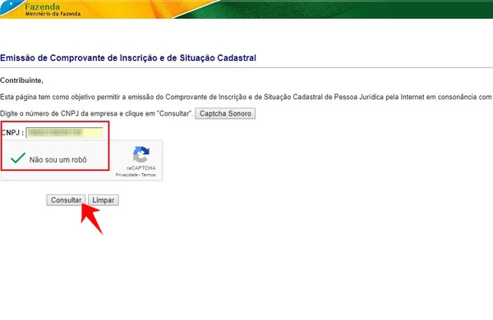This screenshot has width=493, height=320.
Task: Select the 'Emissão de Comprovante de Inscrição' heading
Action: pyautogui.click(x=128, y=57)
